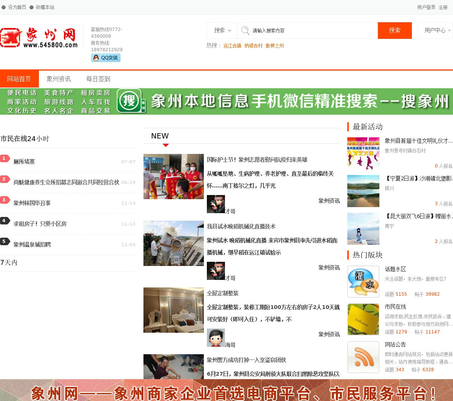Click the 用户登录 link
The image size is (453, 401).
[426, 7]
